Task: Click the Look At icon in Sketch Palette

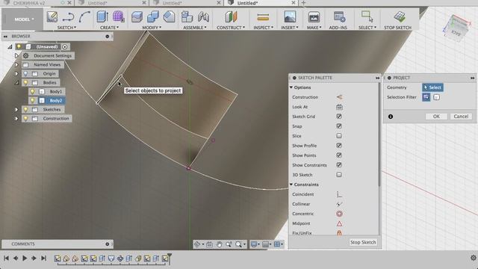Action: tap(339, 107)
